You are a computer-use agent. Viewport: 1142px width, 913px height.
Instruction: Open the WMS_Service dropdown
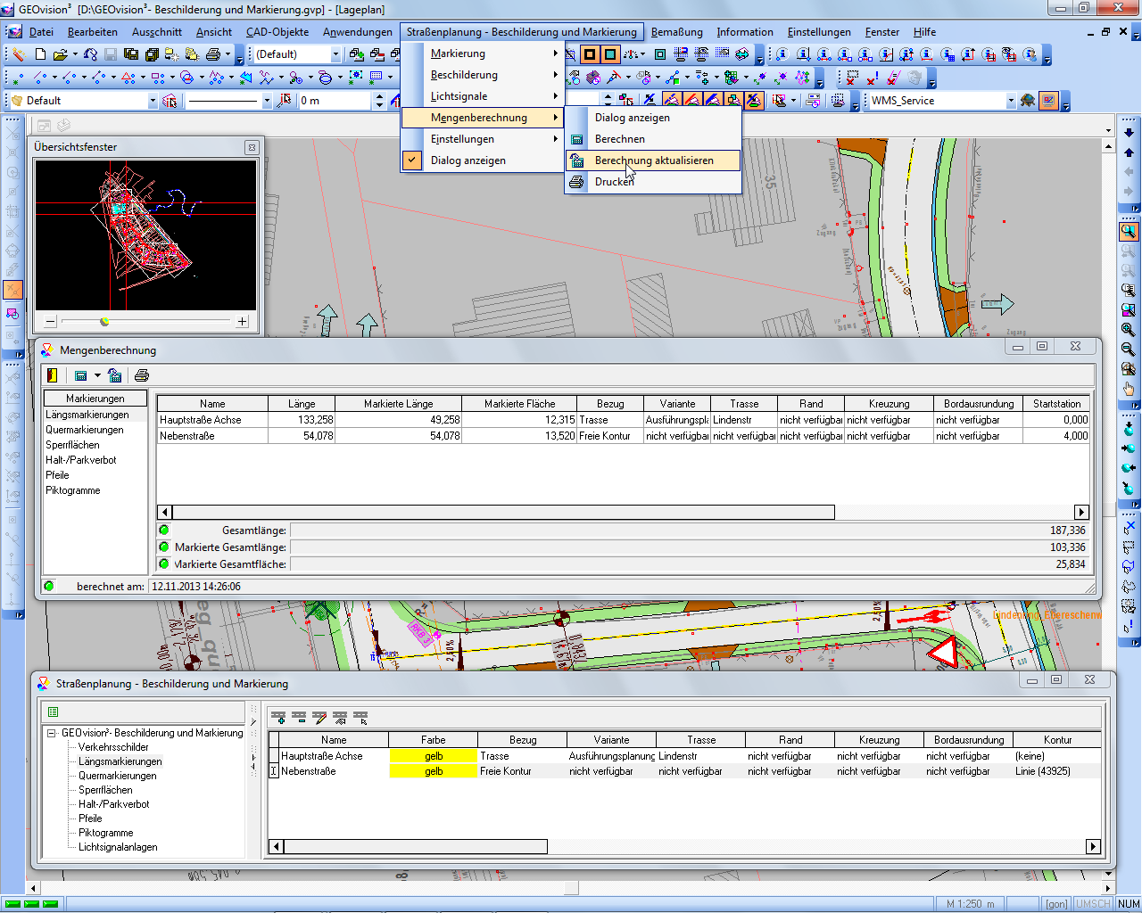1011,101
